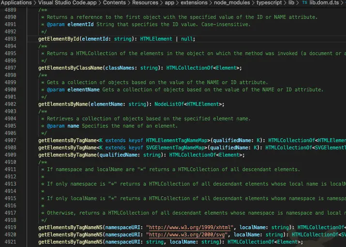Expand the node_modules breadcrumb folder
The height and width of the screenshot is (247, 346).
tap(232, 2)
